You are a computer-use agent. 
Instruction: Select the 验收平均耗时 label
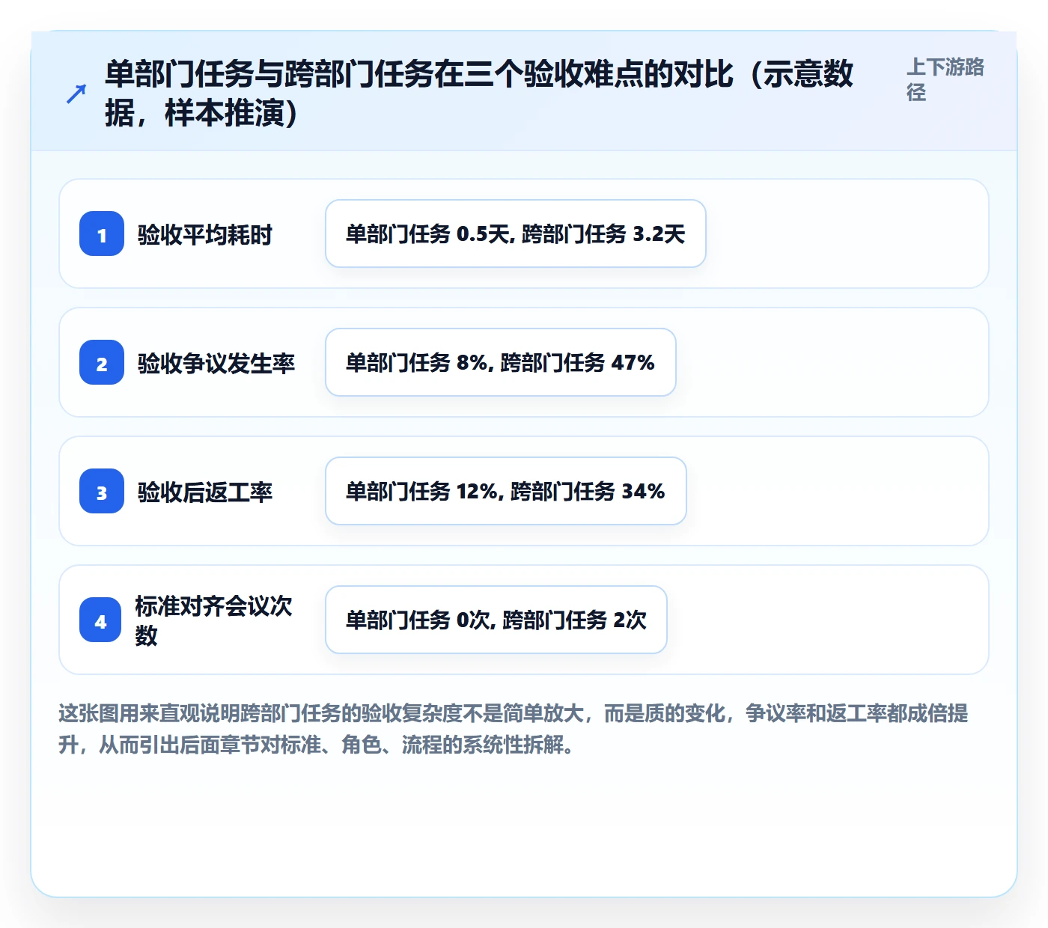coord(204,235)
